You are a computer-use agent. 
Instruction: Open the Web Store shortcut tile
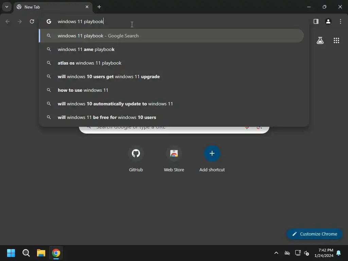click(x=174, y=159)
